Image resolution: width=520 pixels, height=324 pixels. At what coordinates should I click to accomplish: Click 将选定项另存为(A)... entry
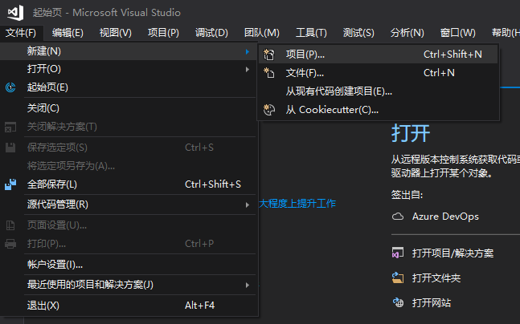point(129,165)
